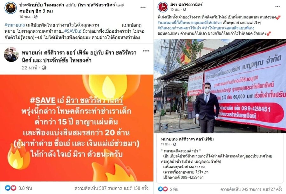Click the #ทนายเก่ง hashtag link
The image size is (286, 194).
click(15, 25)
